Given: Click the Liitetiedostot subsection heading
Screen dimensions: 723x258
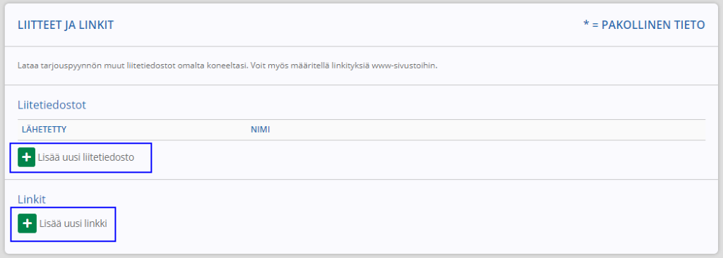Looking at the screenshot, I should (52, 104).
